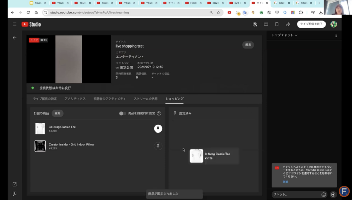Switch to the アナリティクス tab
The image size is (352, 200).
pos(75,99)
